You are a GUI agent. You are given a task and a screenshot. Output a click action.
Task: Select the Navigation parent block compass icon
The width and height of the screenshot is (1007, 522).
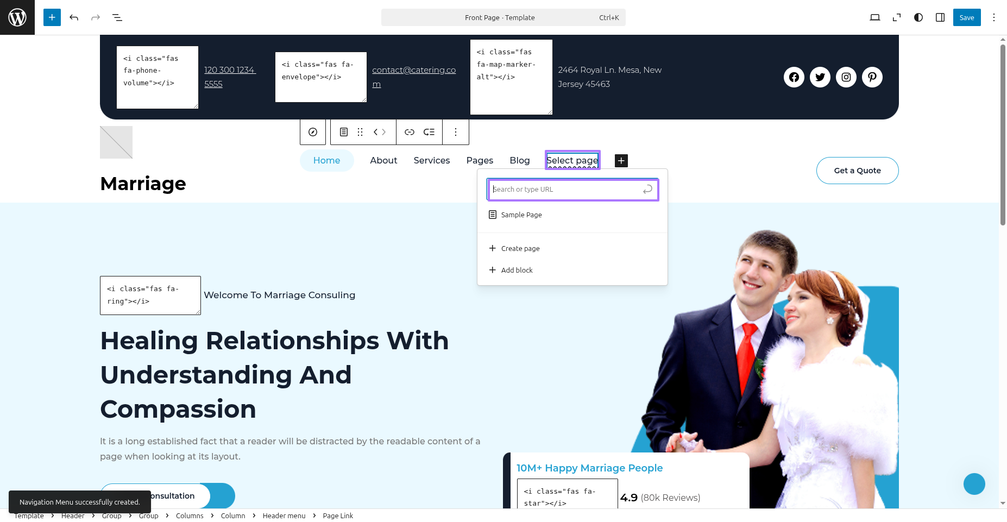coord(313,132)
